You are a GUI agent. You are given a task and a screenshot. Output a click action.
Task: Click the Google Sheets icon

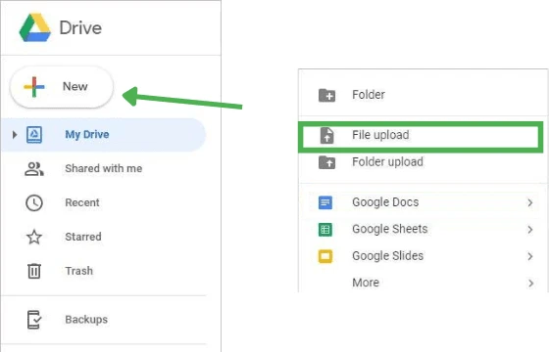coord(325,230)
